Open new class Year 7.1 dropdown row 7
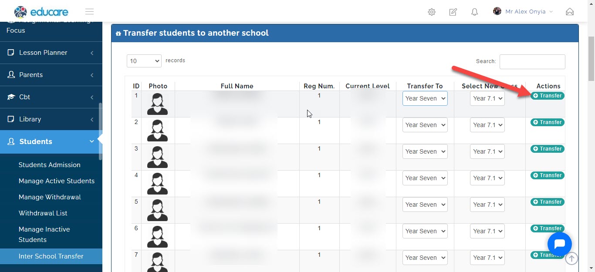Viewport: 595px width, 272px height. [487, 258]
